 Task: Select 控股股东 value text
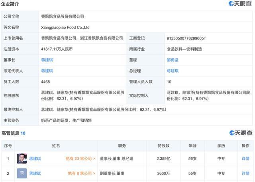(x=82, y=95)
